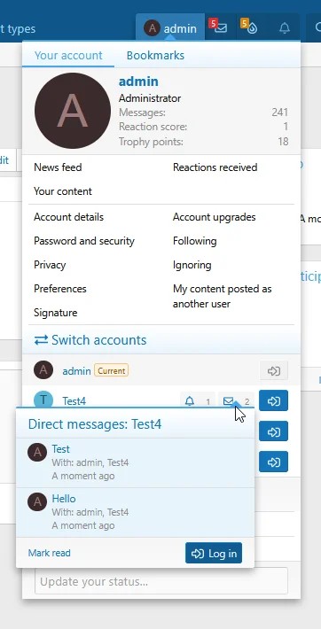Open the Hello conversation
Screen dimensions: 321x629
click(64, 499)
